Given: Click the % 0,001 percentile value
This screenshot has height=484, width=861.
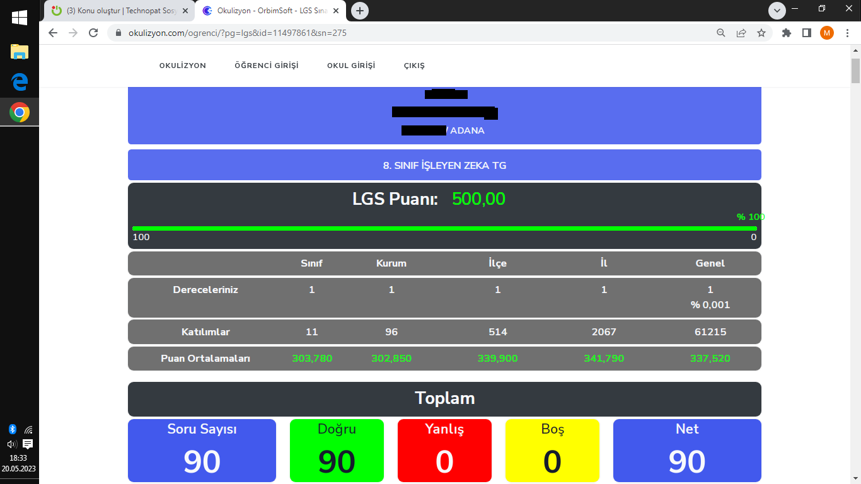Looking at the screenshot, I should pyautogui.click(x=710, y=305).
